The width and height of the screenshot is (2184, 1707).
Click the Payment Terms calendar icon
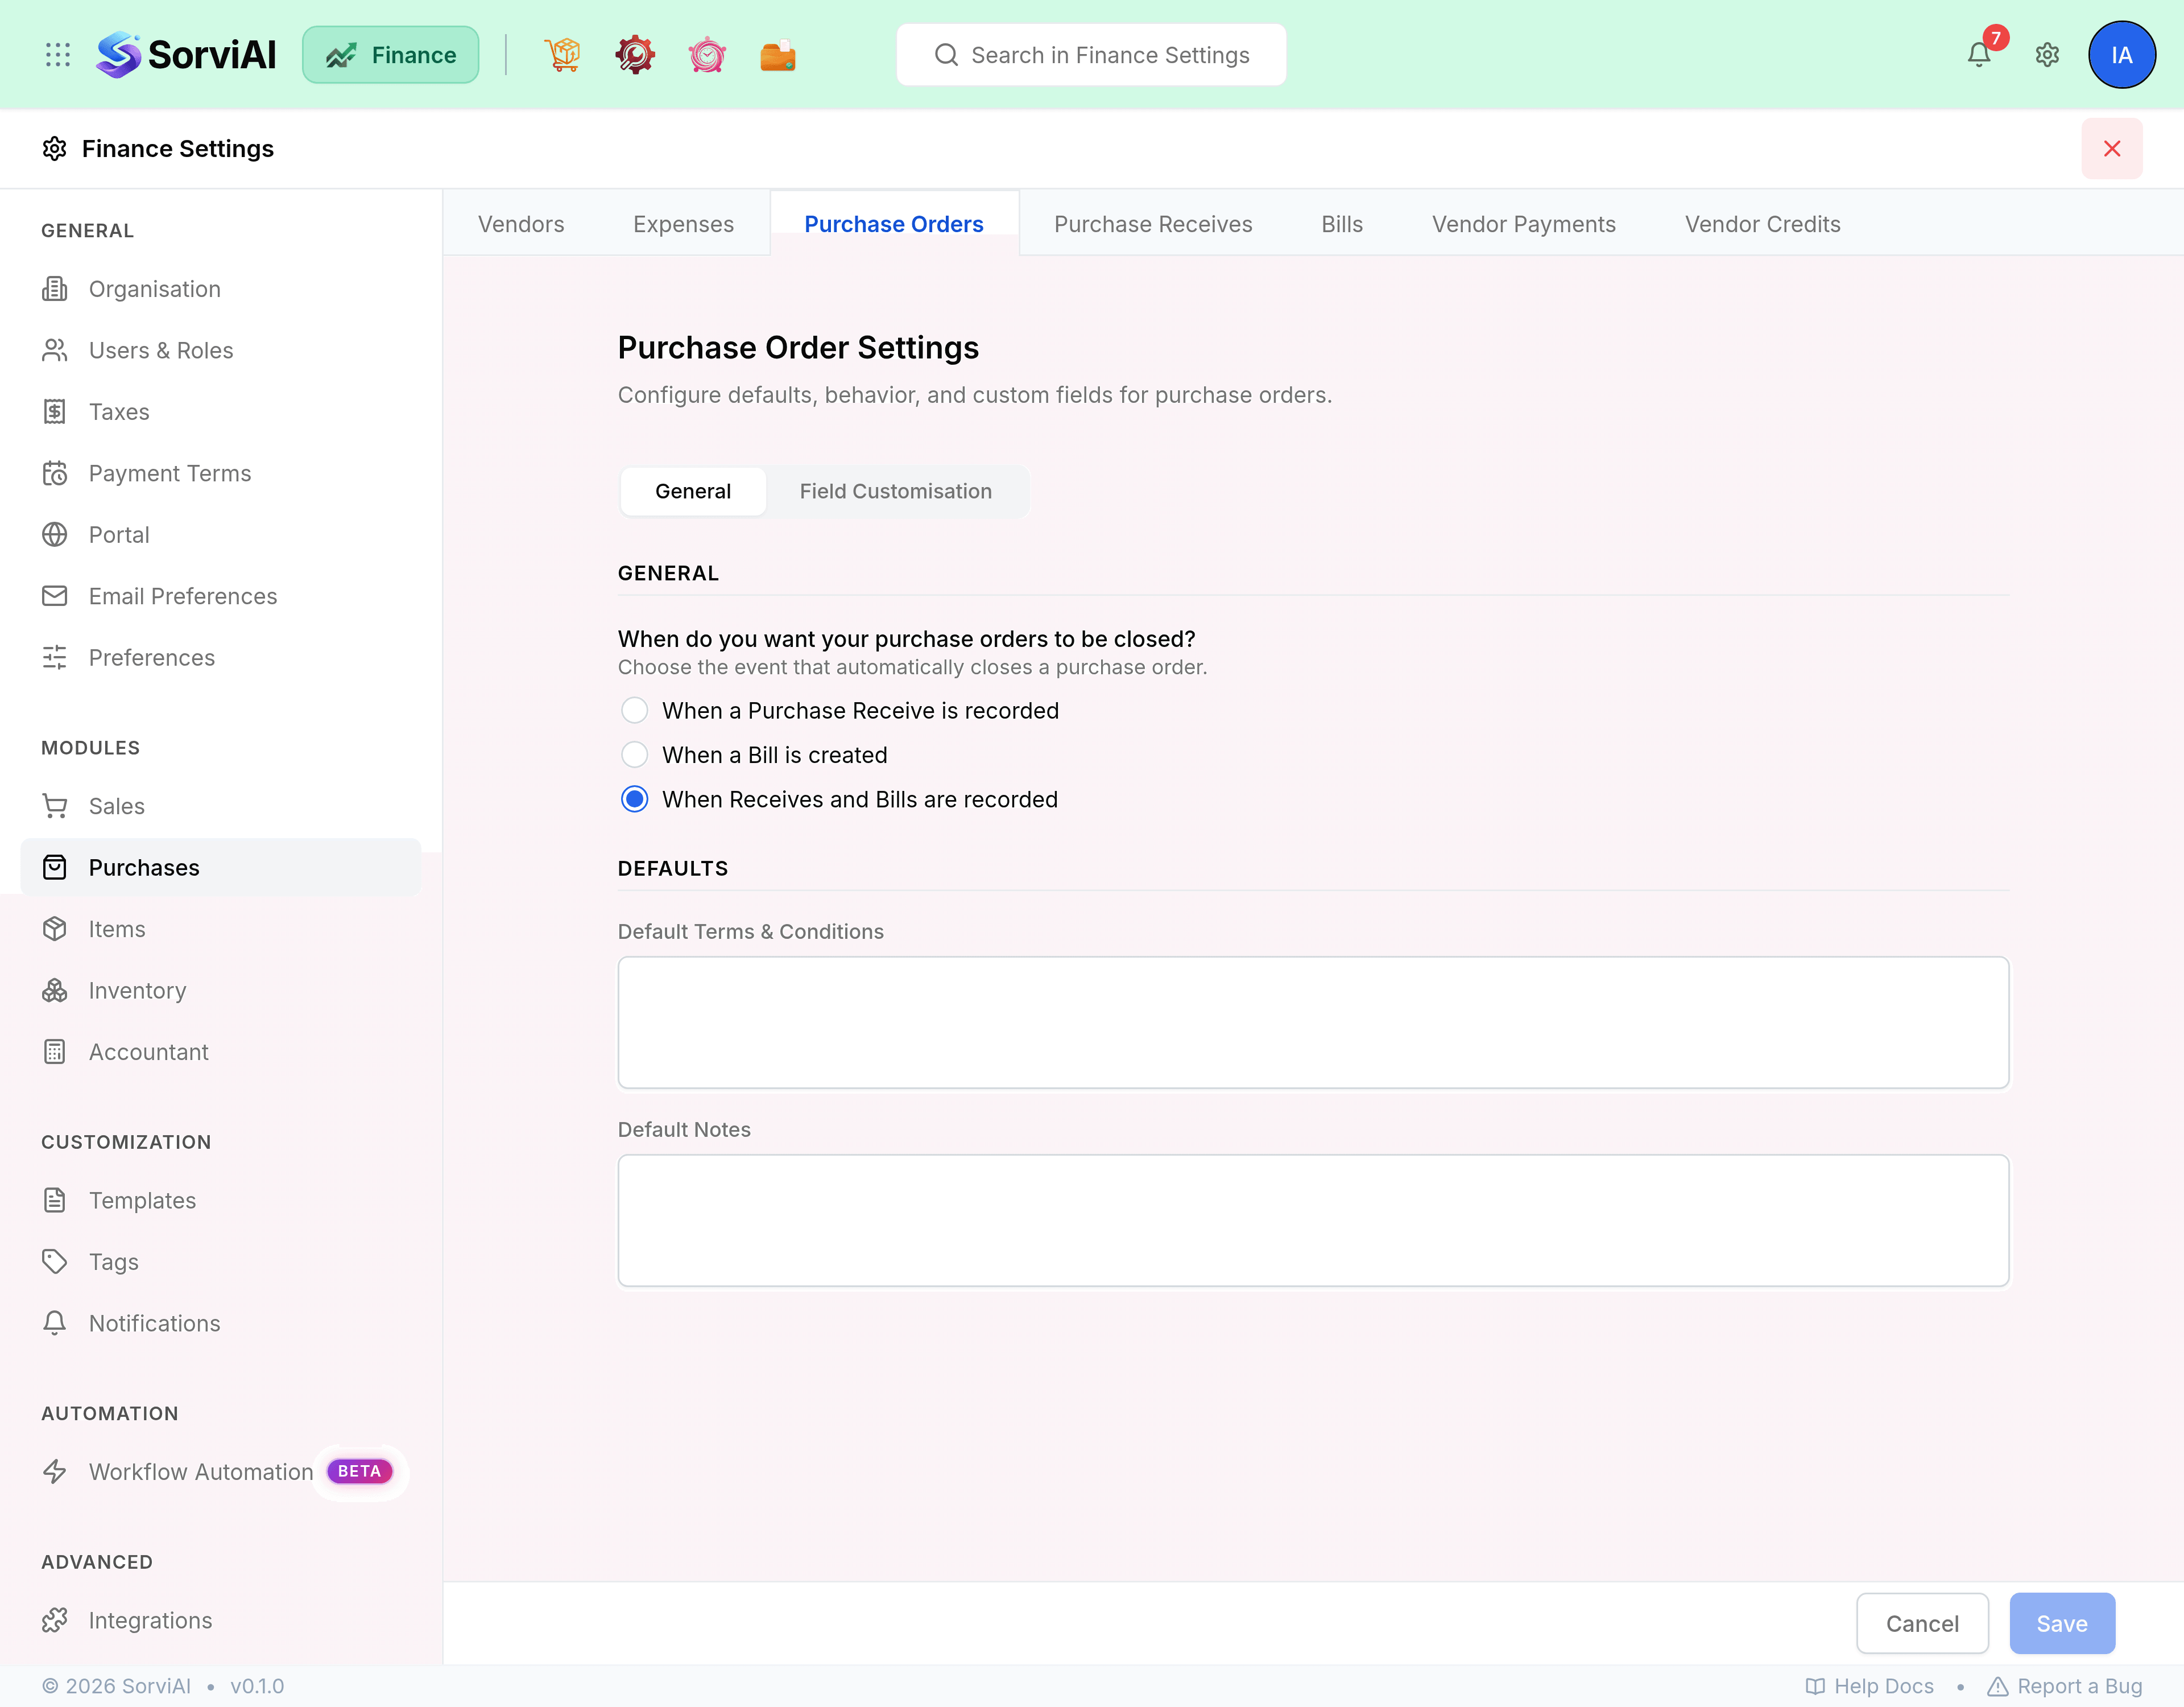point(55,473)
